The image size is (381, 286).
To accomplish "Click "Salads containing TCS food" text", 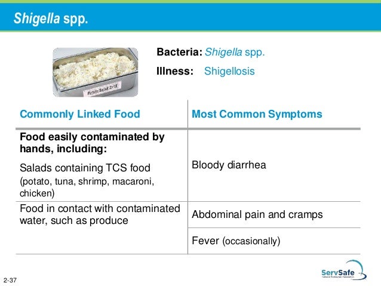I will tap(85, 168).
